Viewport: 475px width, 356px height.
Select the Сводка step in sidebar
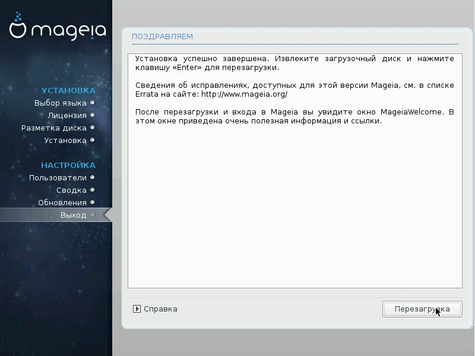71,190
